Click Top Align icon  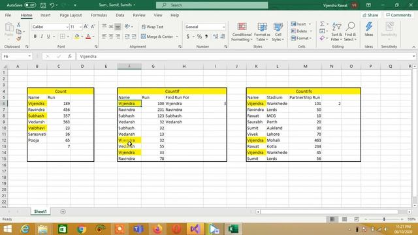coord(104,27)
